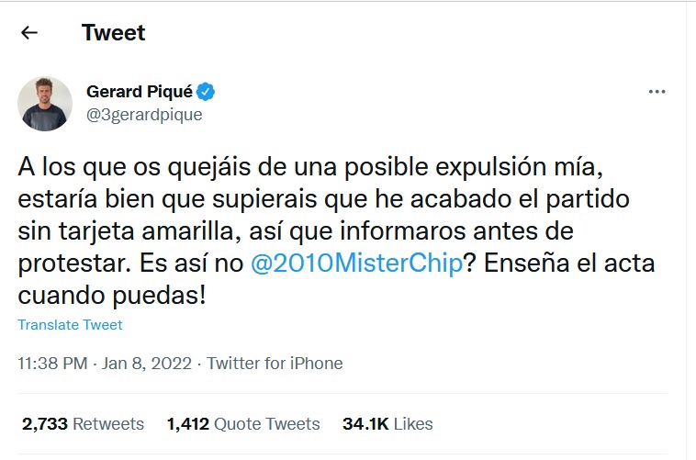Screen dimensions: 696x460
Task: Open the three-dot more options menu
Action: pyautogui.click(x=657, y=92)
